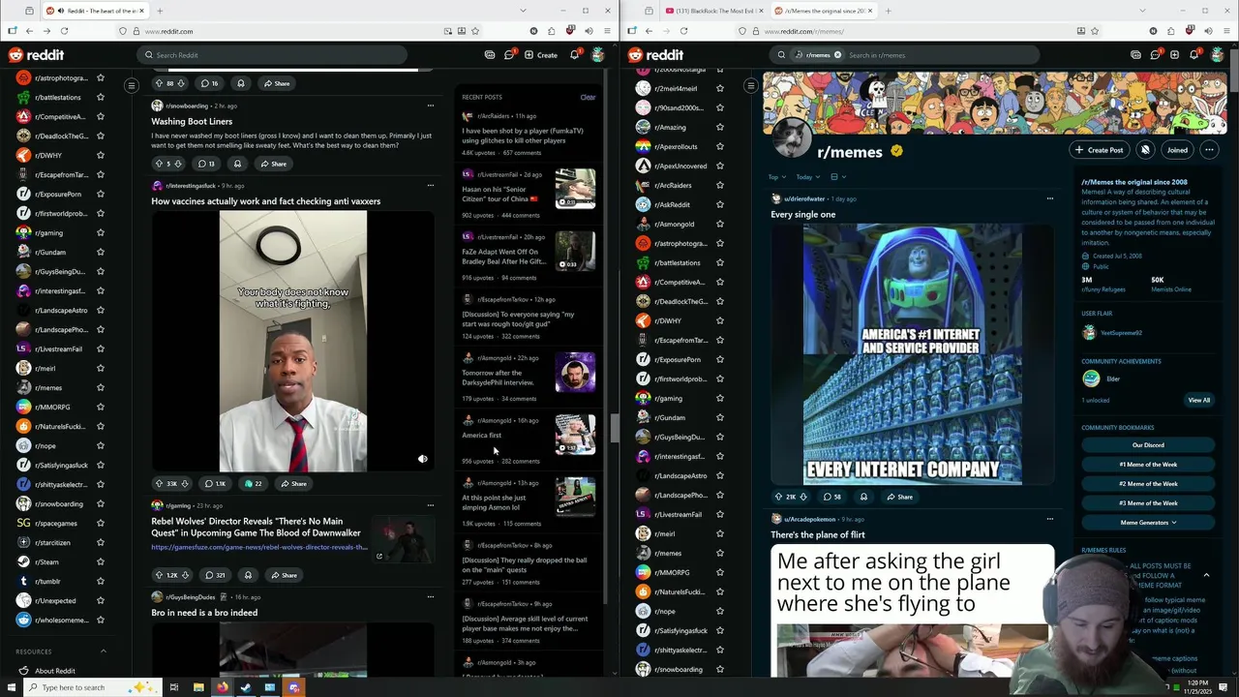Collapse left sidebar hamburger in left window
The image size is (1239, 697).
(132, 85)
